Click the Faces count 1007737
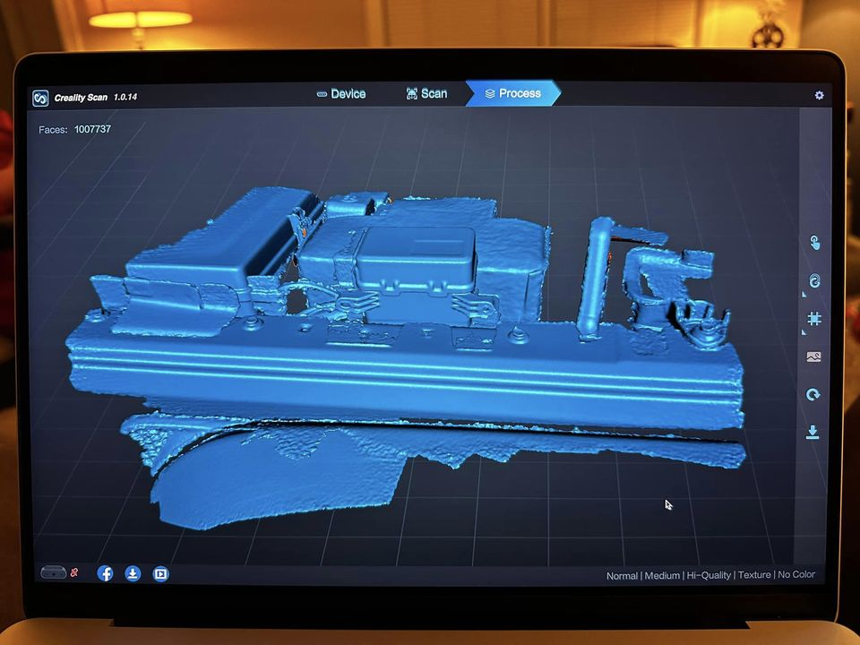The height and width of the screenshot is (645, 860). click(92, 129)
